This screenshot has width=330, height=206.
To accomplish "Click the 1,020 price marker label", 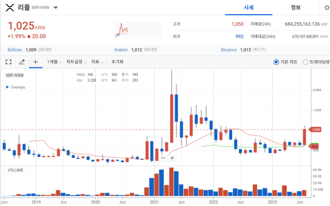I will point(315,130).
